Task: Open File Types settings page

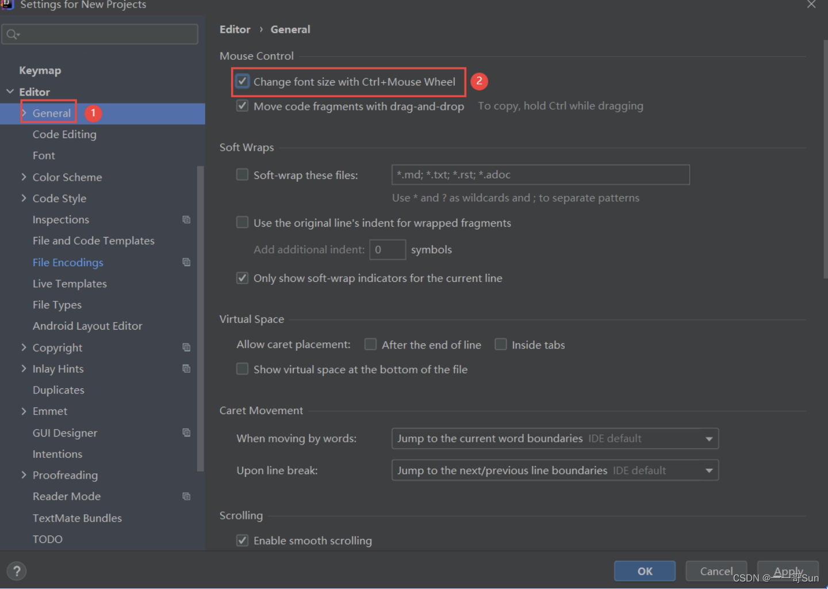Action: click(57, 305)
